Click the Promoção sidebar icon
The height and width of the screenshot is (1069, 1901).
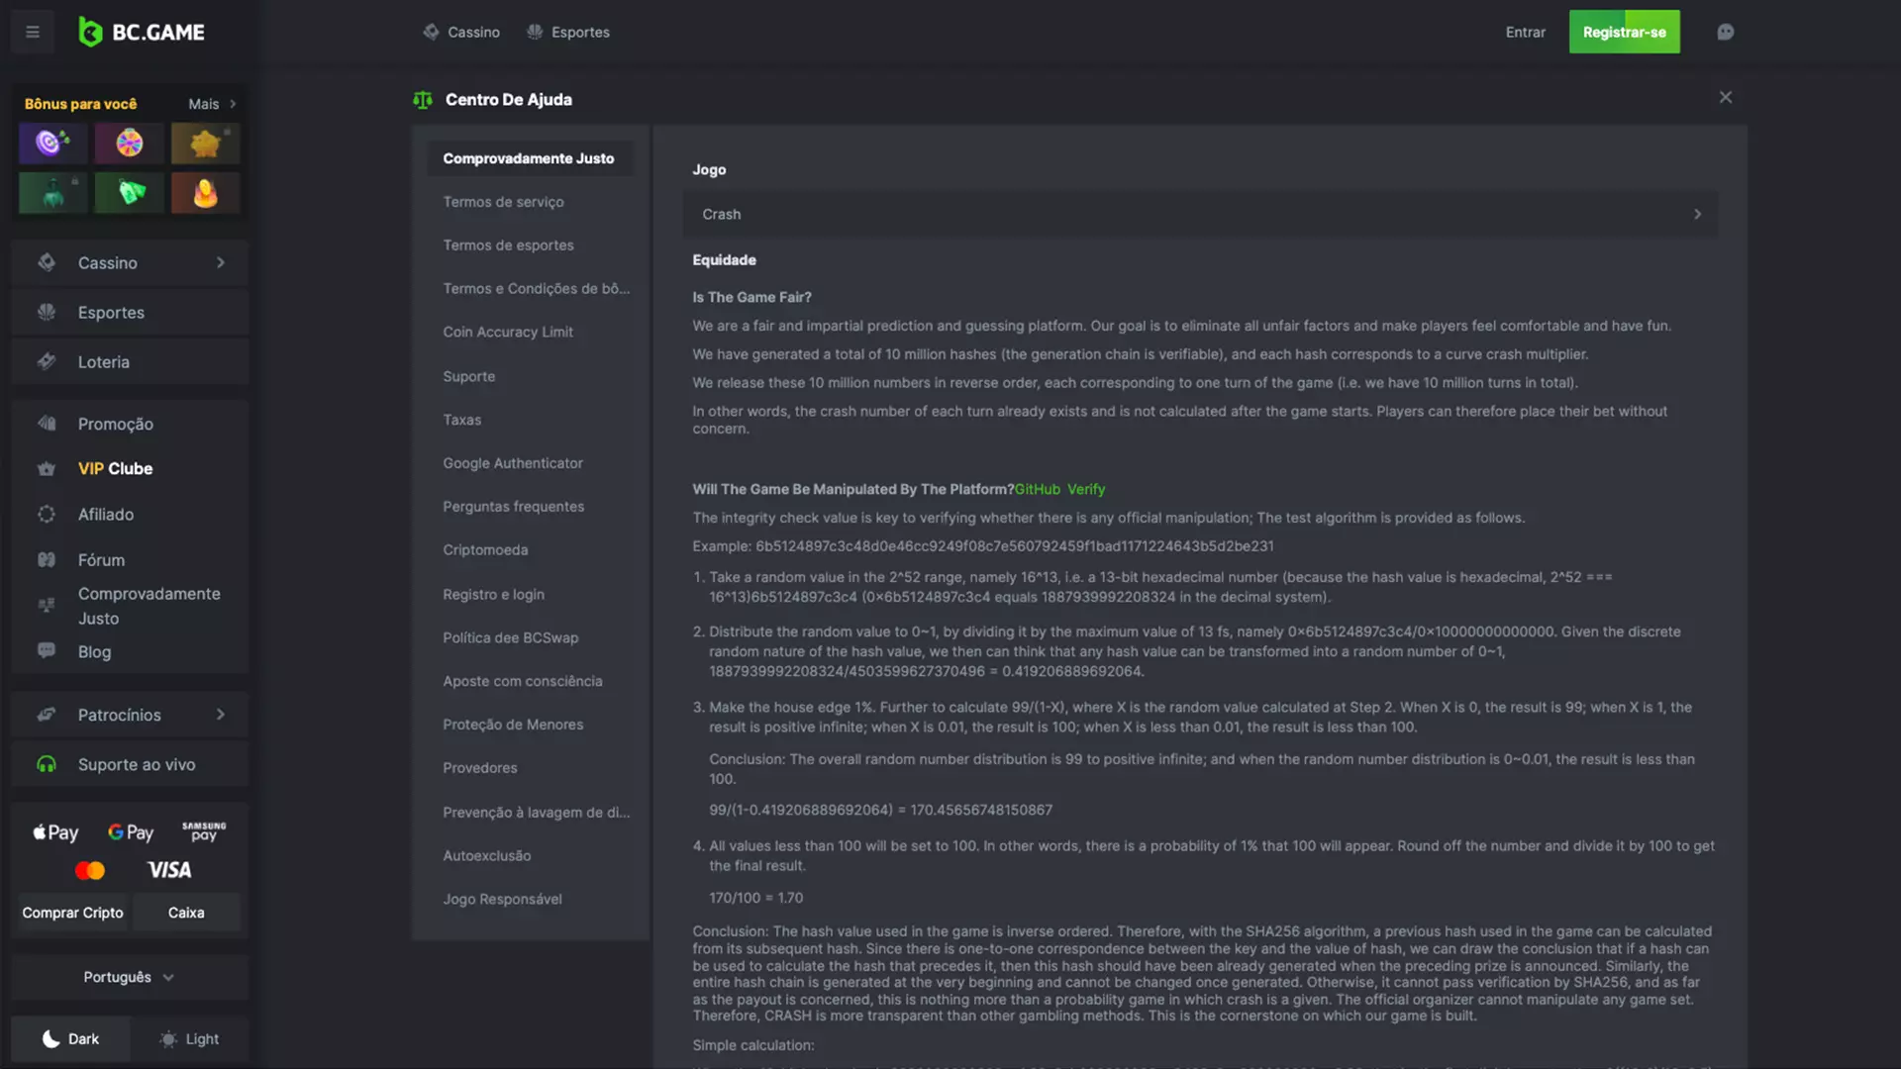pyautogui.click(x=47, y=423)
